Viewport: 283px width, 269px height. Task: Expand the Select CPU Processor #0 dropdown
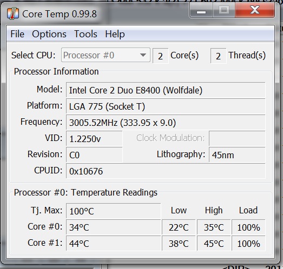pos(106,55)
